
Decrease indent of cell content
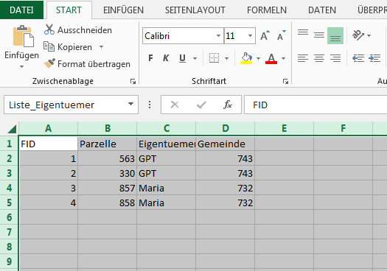[x=358, y=58]
